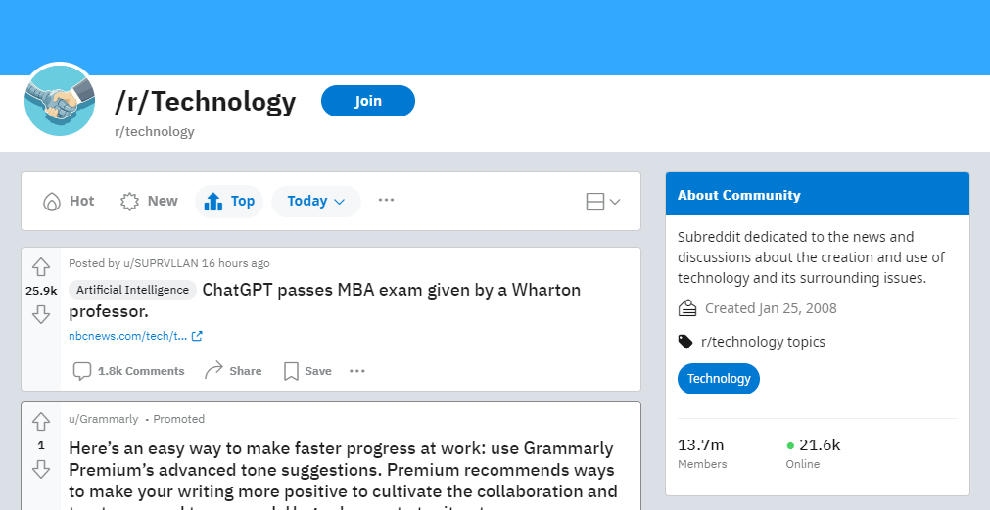Join the /r/Technology community
The height and width of the screenshot is (510, 990).
tap(368, 101)
